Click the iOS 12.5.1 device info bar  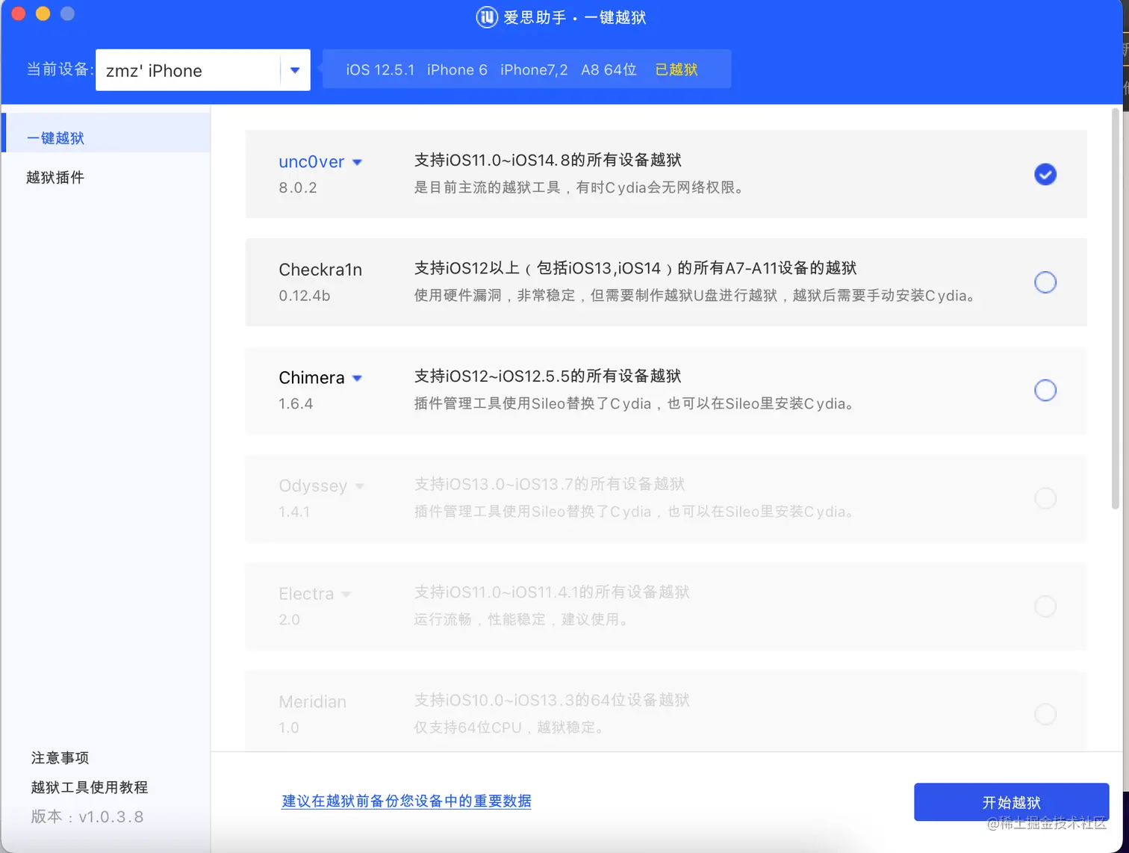click(x=380, y=69)
